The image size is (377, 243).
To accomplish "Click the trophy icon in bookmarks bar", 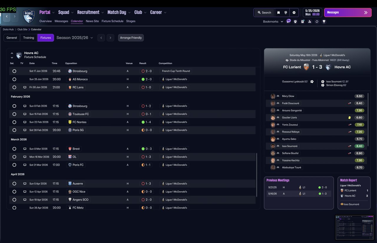I will coord(324,21).
